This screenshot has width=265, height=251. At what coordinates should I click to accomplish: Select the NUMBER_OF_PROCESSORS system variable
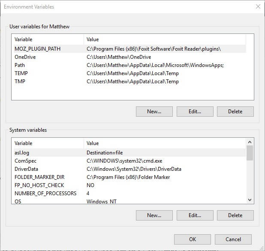tap(129, 194)
